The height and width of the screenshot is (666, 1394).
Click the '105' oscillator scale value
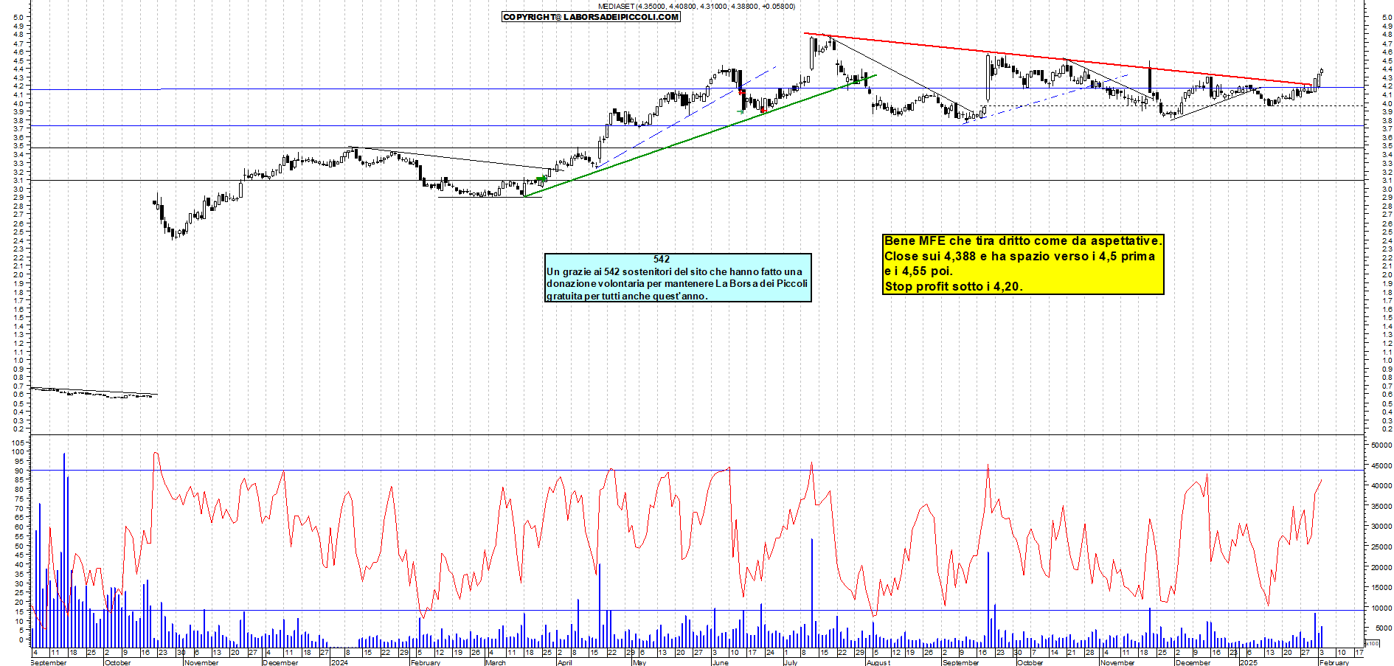click(x=18, y=442)
